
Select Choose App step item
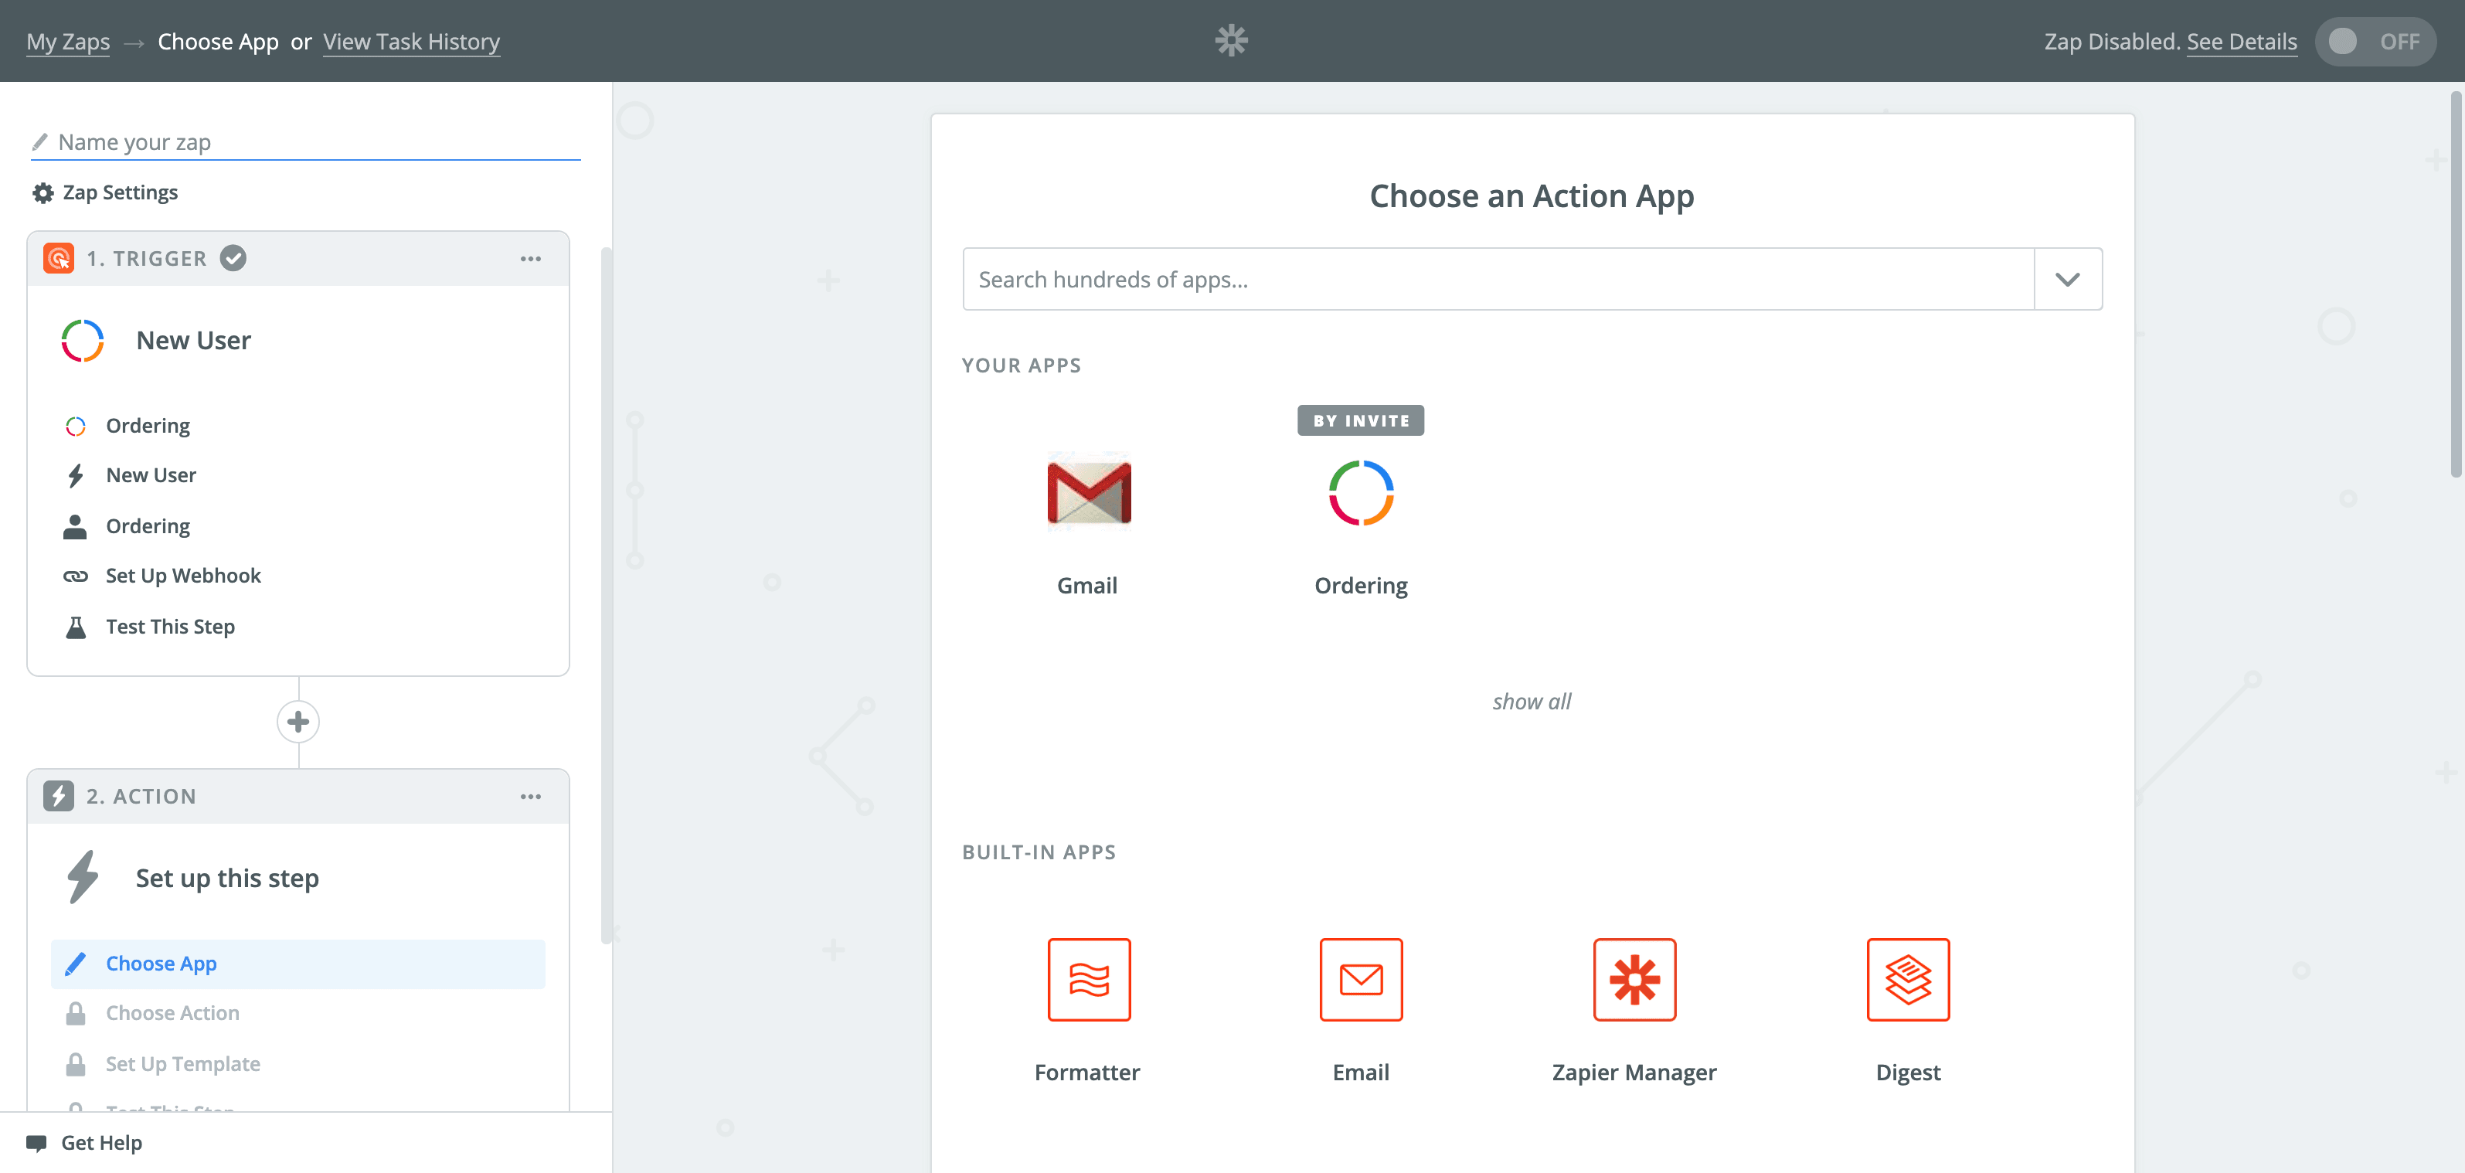[x=161, y=964]
